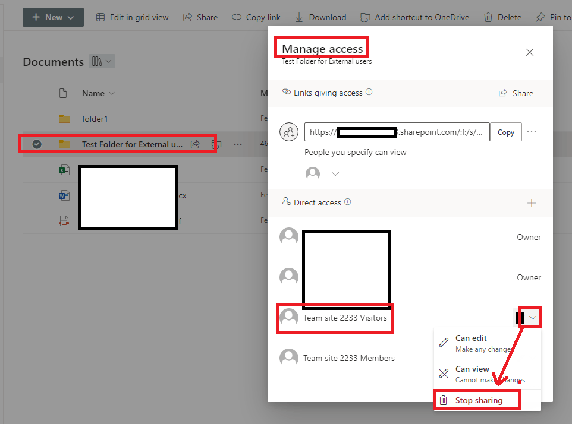Expand the link's people list chevron
Screen dimensions: 572x424
(335, 174)
